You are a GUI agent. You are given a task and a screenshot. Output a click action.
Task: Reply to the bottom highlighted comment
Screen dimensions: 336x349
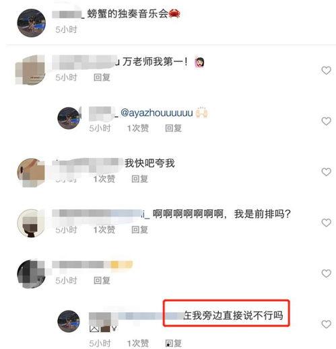pyautogui.click(x=173, y=343)
